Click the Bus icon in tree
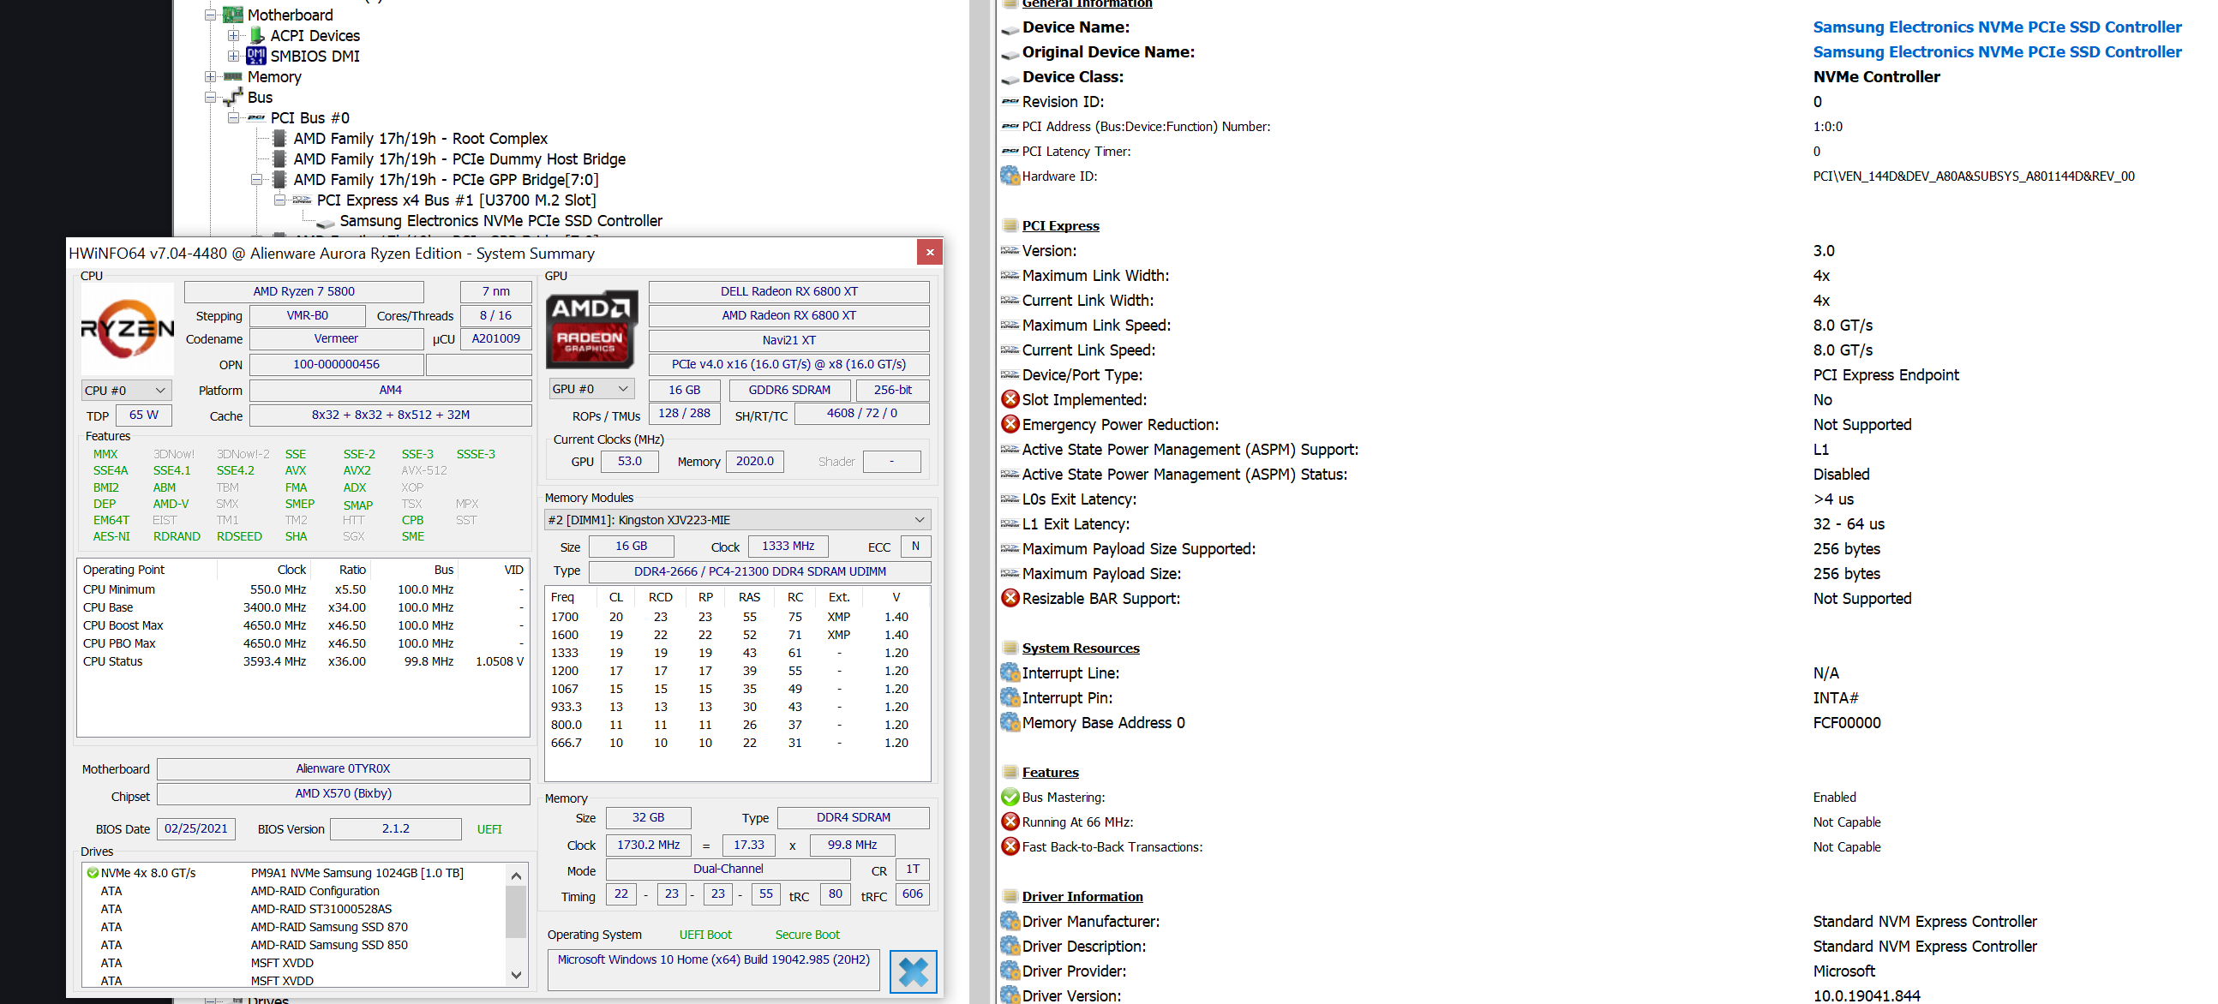The width and height of the screenshot is (2218, 1004). 232,97
